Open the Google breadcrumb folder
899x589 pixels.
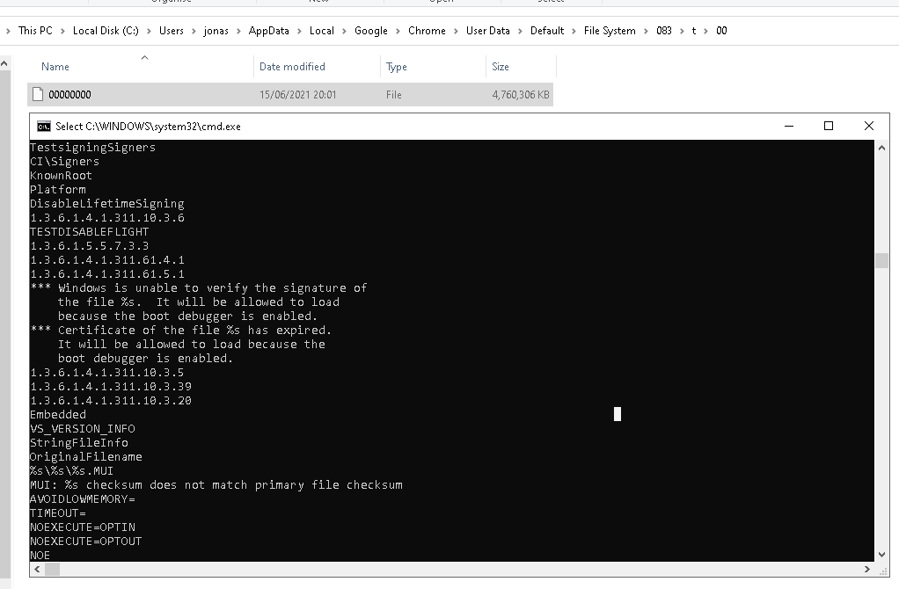pyautogui.click(x=371, y=31)
